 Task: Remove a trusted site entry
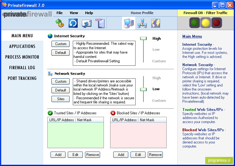pos(93,155)
